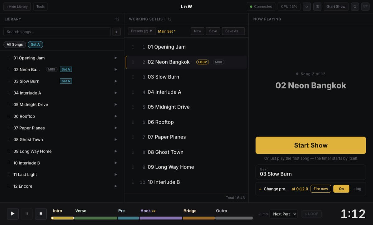The height and width of the screenshot is (225, 373).
Task: Preview 06 Rooftop play arrow
Action: pyautogui.click(x=116, y=116)
